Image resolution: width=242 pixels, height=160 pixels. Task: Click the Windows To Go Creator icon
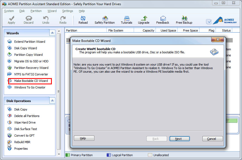[10, 87]
